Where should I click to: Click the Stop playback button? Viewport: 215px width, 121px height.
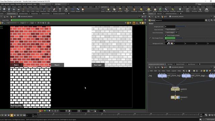[12, 115]
